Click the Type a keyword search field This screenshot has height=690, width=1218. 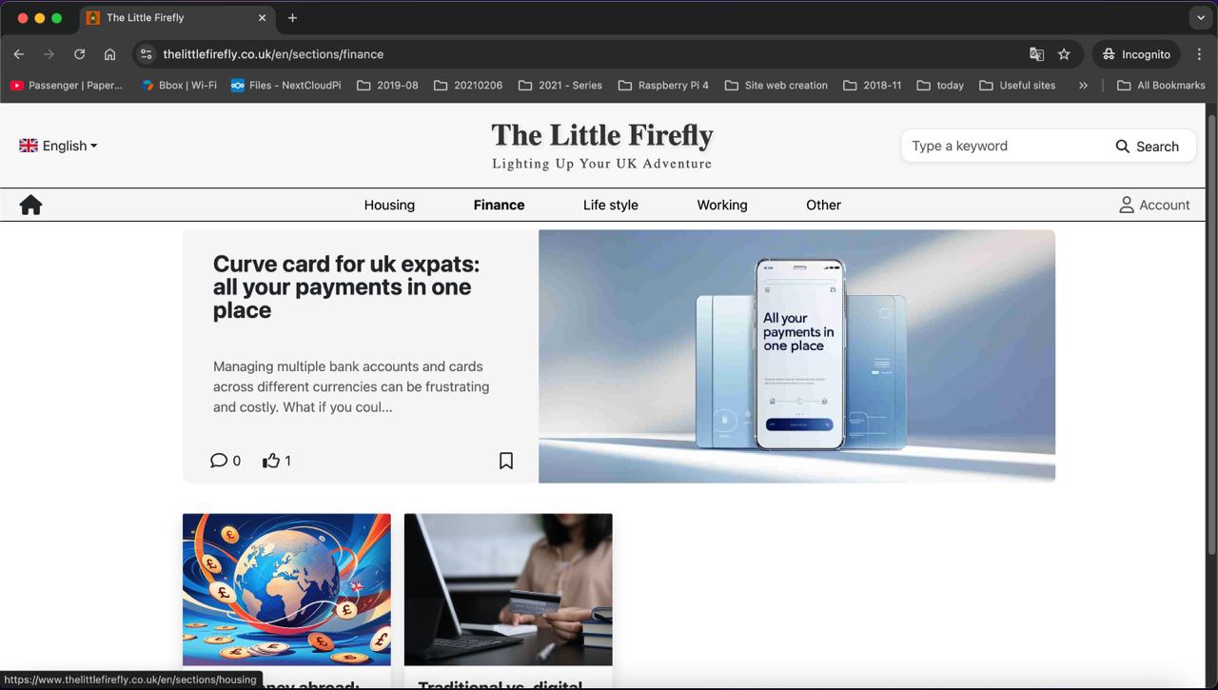(x=1004, y=146)
